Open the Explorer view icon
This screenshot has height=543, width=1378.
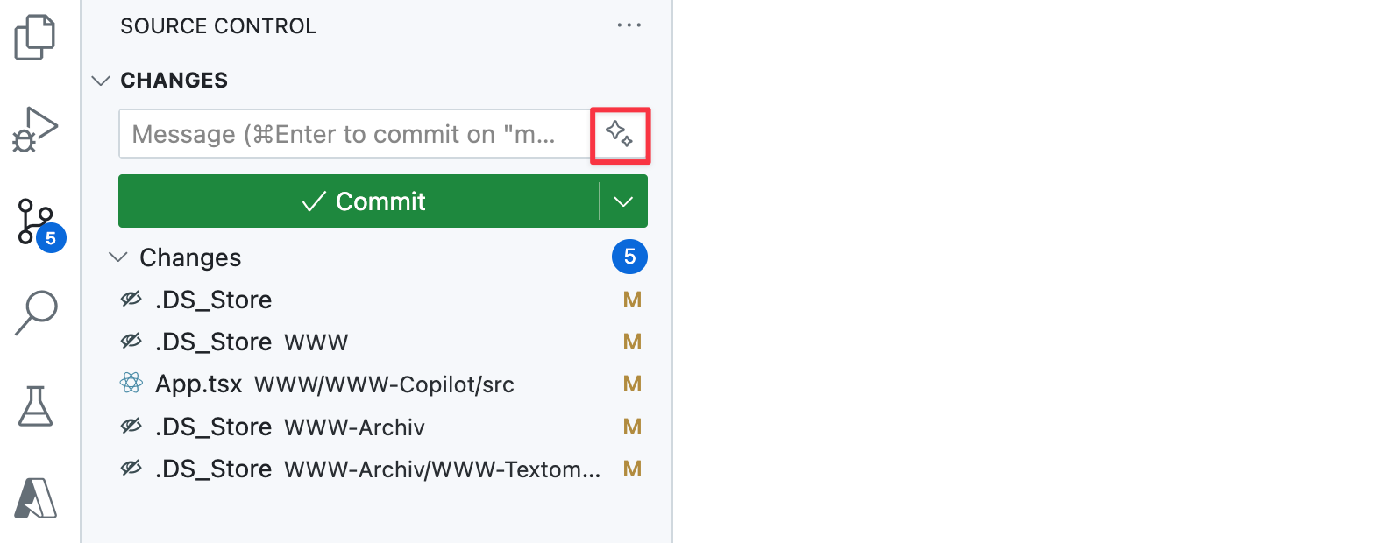click(x=35, y=38)
